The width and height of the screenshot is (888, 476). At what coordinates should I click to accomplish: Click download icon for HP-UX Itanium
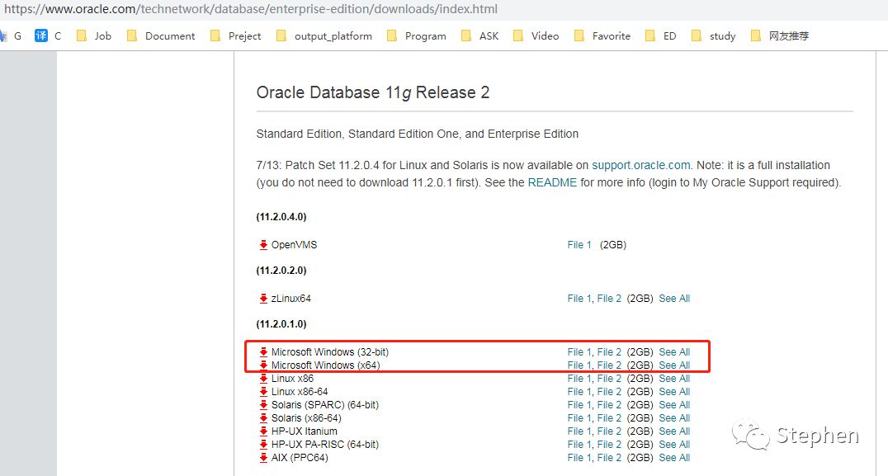click(263, 431)
